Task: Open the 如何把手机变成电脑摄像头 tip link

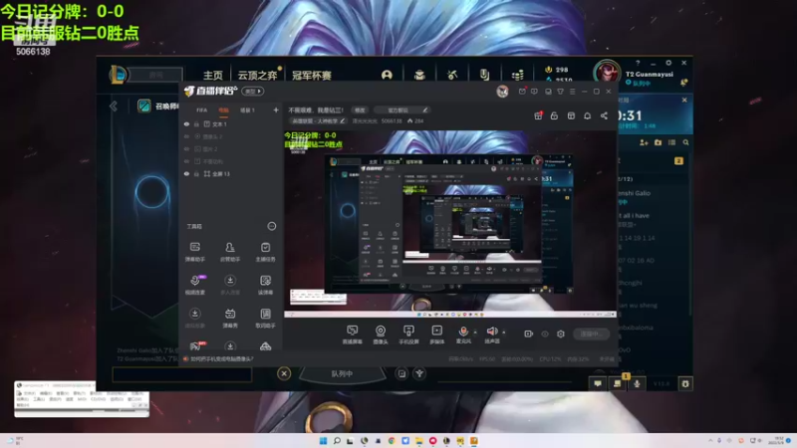Action: pyautogui.click(x=221, y=358)
